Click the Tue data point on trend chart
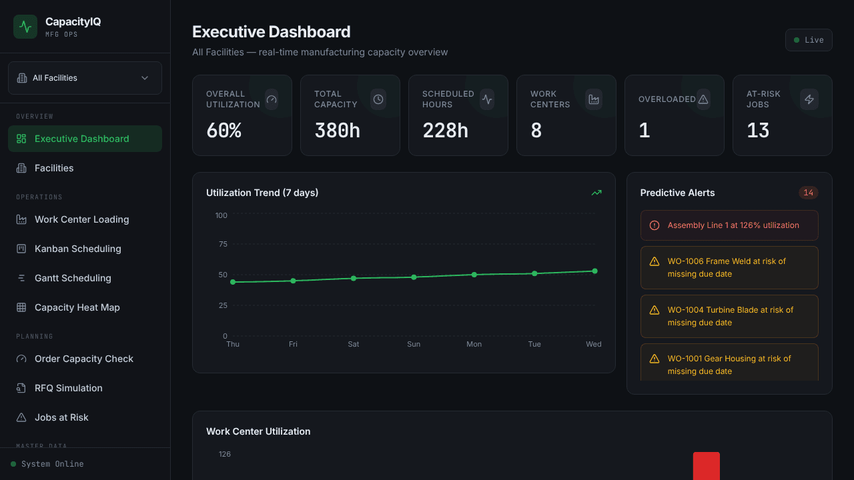 pyautogui.click(x=534, y=273)
